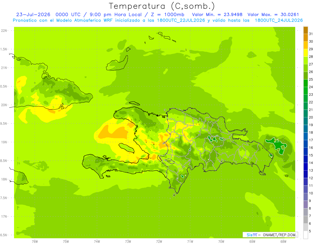
Task: Click the "70W" longitude axis label
Action: 221,242
